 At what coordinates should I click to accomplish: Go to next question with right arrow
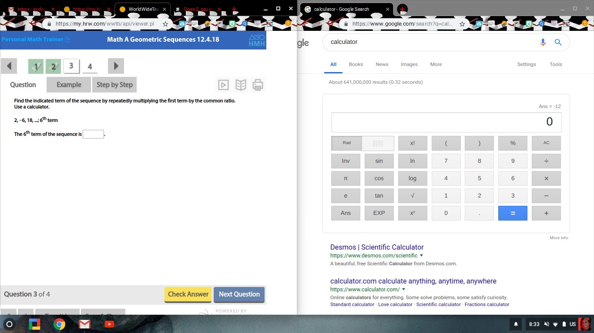click(116, 66)
